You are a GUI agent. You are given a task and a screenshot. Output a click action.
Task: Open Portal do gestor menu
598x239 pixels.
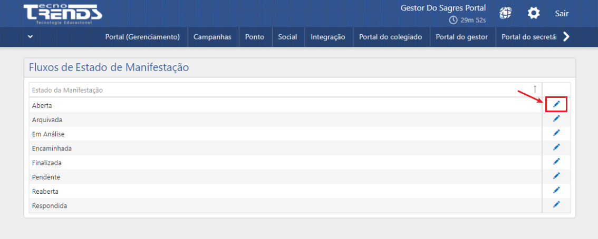coord(462,37)
